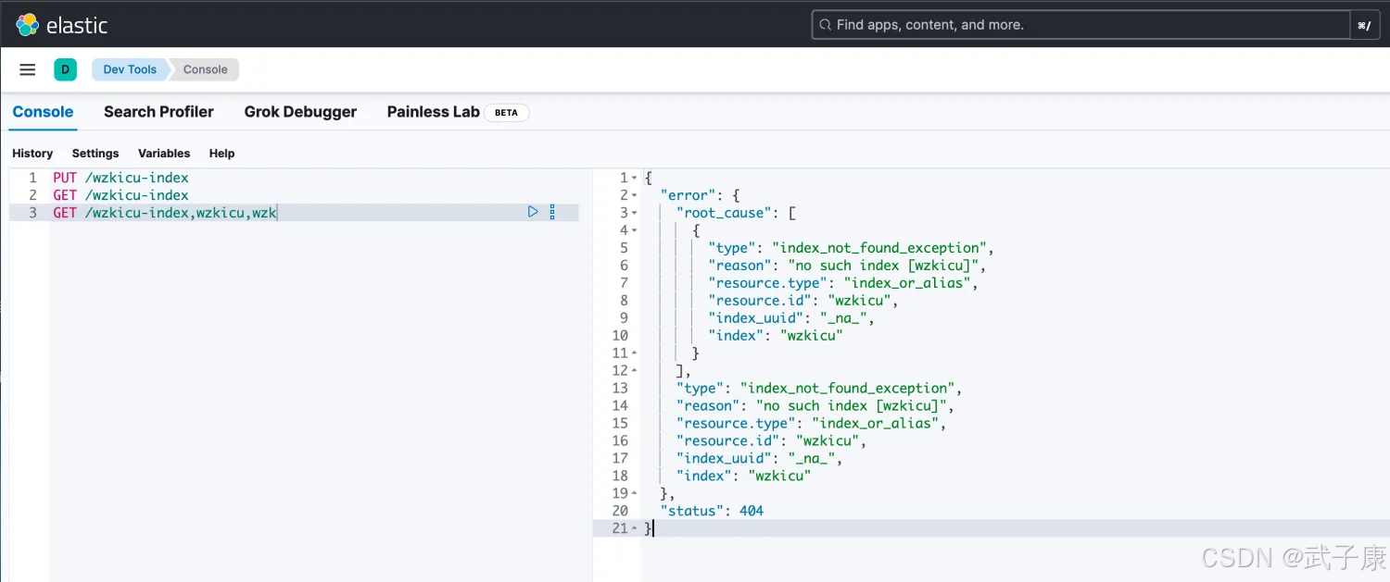This screenshot has height=582, width=1390.
Task: Click the BETA badge next to Painless Lab
Action: (506, 113)
